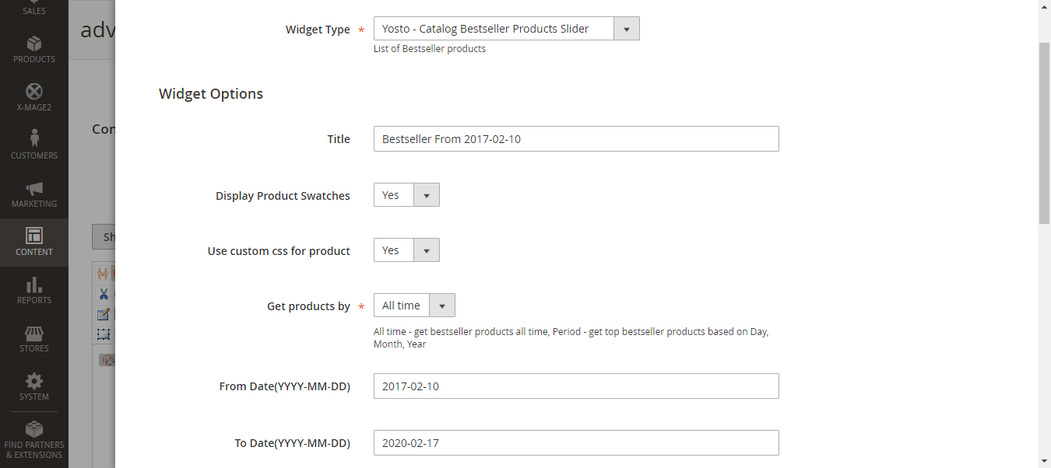Image resolution: width=1051 pixels, height=468 pixels.
Task: Click the scissors cut icon in the editor
Action: pyautogui.click(x=103, y=294)
